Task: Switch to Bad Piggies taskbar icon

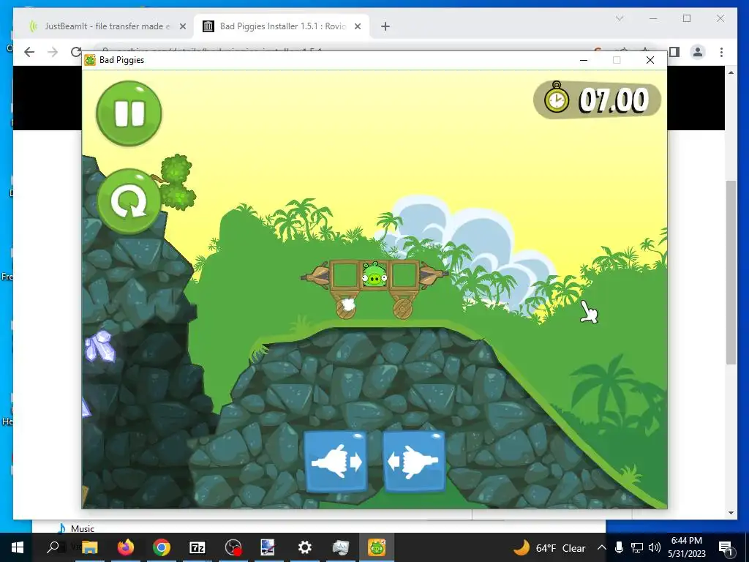Action: (x=377, y=547)
